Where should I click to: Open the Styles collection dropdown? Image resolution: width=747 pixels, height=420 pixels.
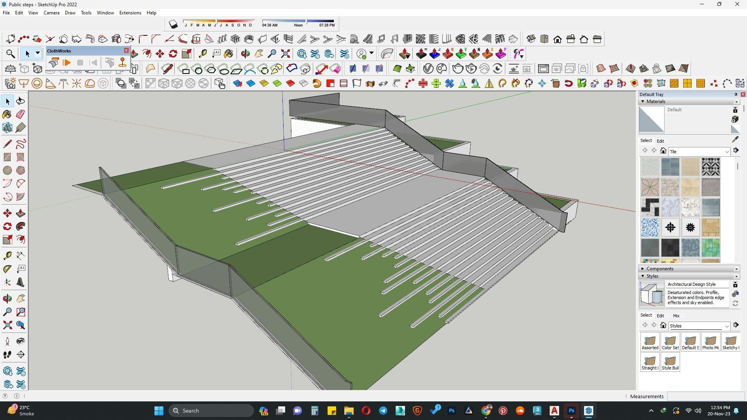726,326
